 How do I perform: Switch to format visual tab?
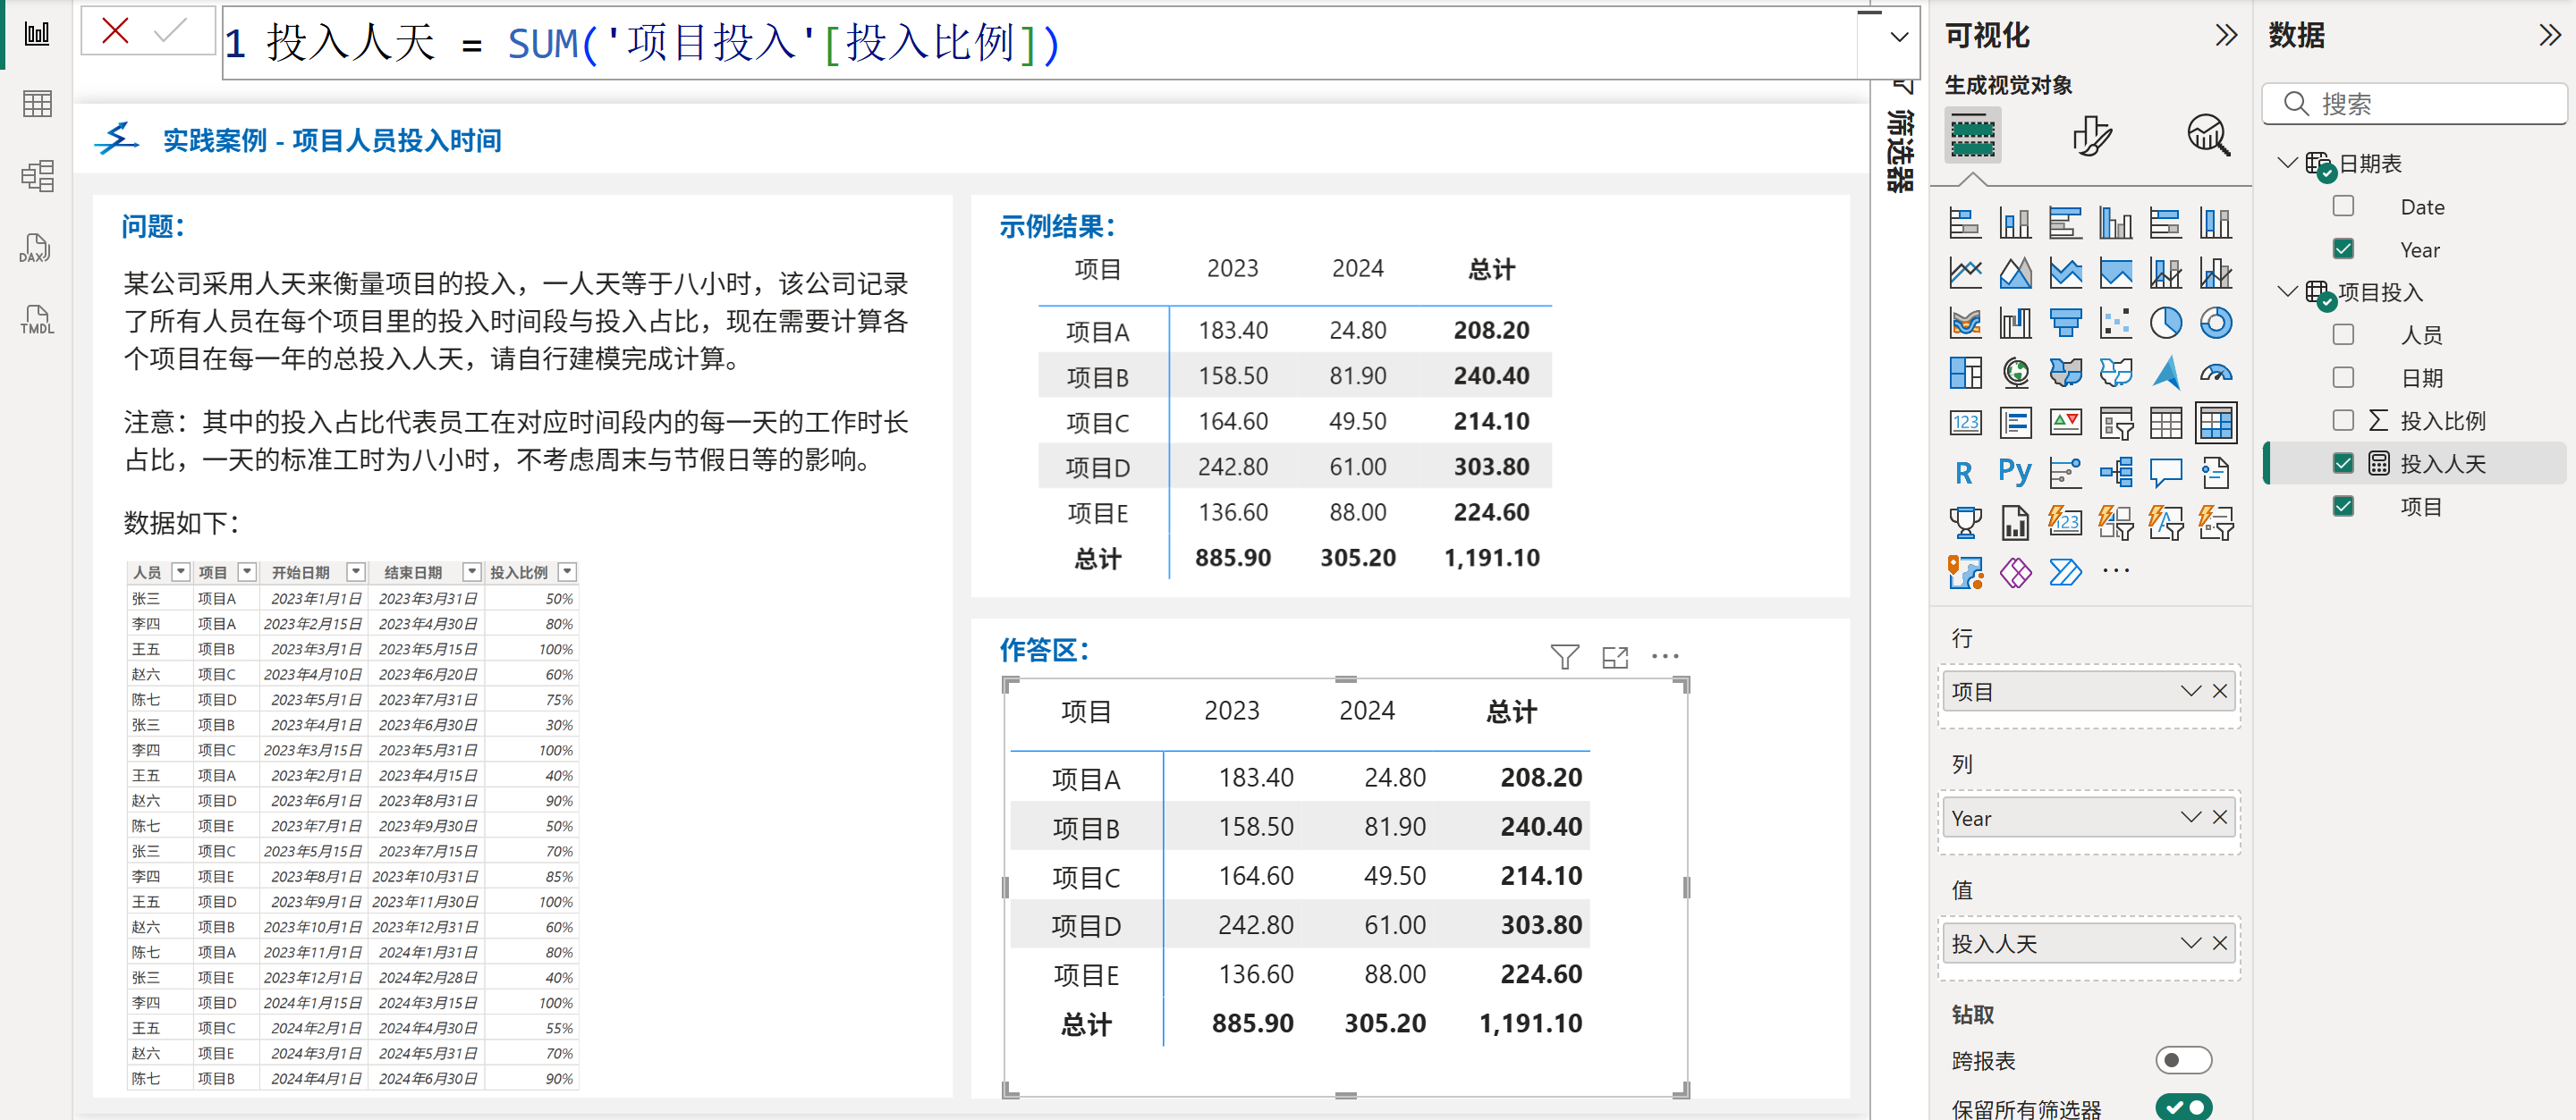click(2090, 135)
